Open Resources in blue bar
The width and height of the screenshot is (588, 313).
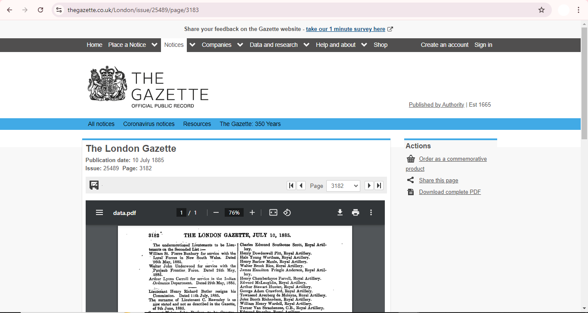pyautogui.click(x=197, y=124)
